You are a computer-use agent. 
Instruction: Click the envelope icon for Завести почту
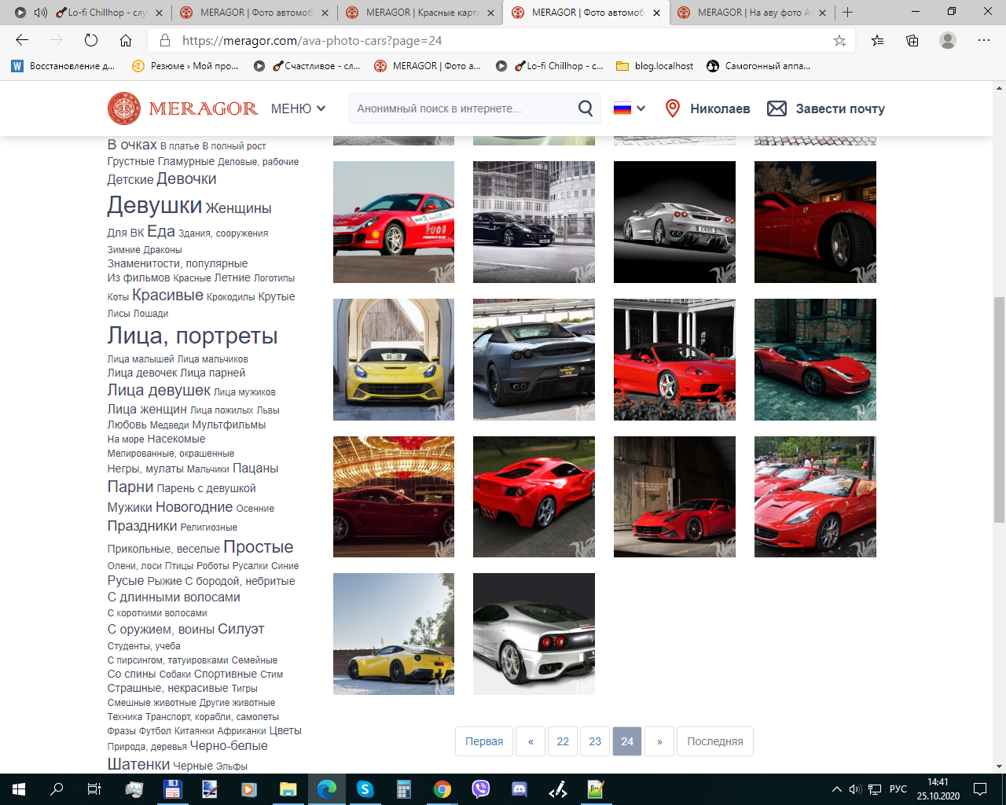click(x=777, y=108)
